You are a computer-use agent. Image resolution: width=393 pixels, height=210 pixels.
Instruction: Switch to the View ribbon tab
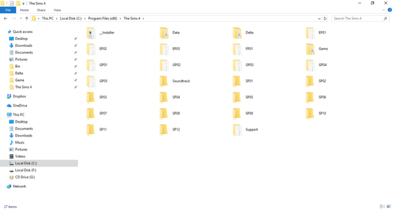57,10
